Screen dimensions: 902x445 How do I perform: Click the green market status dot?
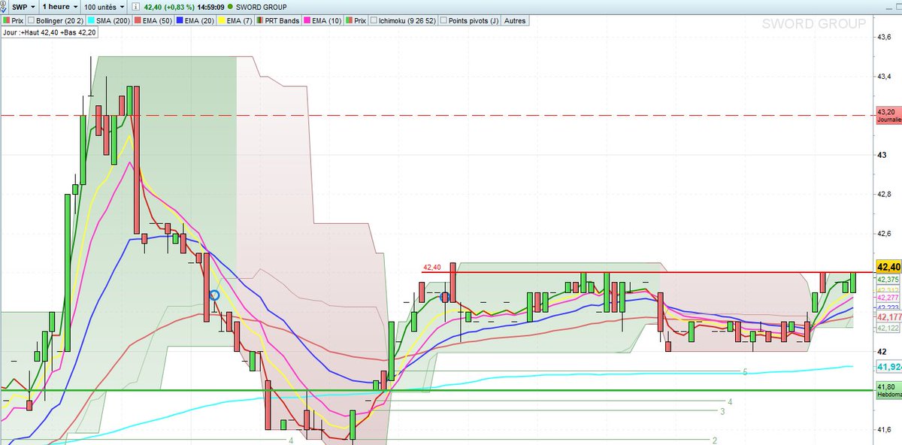(x=229, y=7)
